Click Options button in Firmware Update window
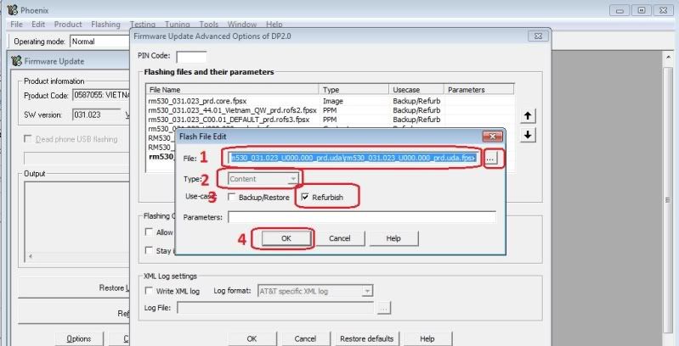The image size is (679, 346). point(79,338)
